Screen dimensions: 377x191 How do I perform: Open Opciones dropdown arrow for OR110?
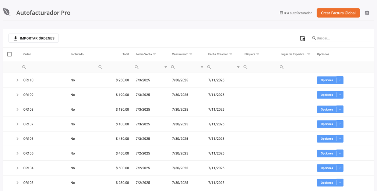[340, 80]
